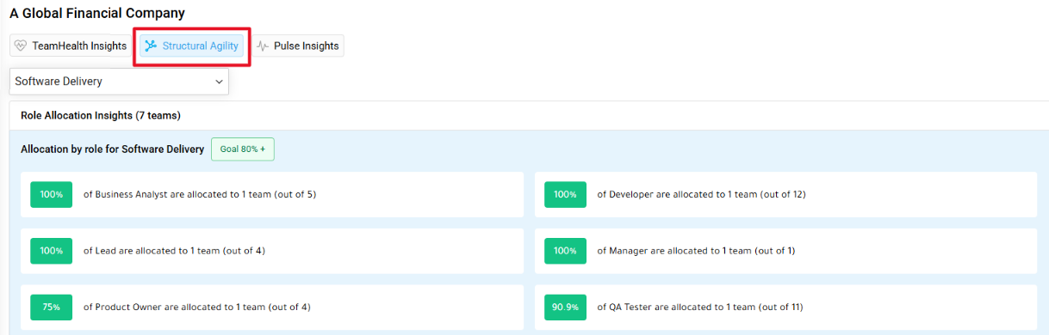The width and height of the screenshot is (1049, 335).
Task: Click the TeamHealth Insights heart icon
Action: click(x=22, y=46)
